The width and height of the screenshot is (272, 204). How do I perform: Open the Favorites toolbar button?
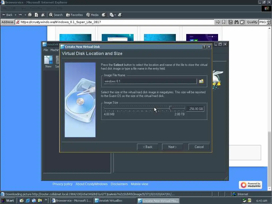tap(75, 15)
